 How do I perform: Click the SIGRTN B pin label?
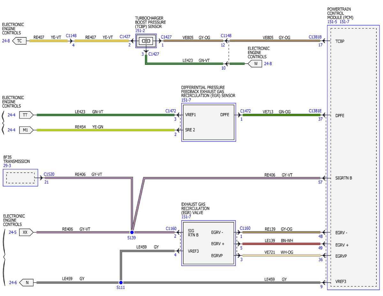[x=344, y=178]
